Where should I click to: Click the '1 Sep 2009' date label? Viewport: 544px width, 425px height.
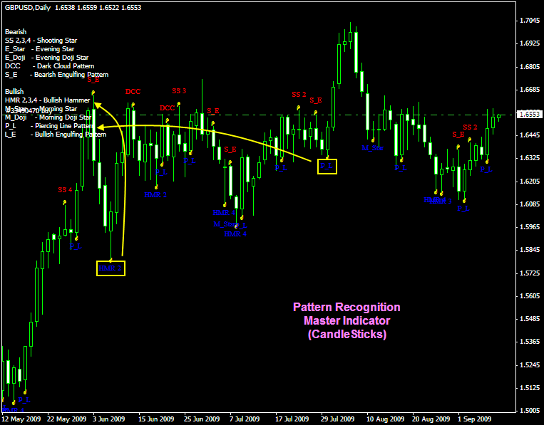point(475,419)
